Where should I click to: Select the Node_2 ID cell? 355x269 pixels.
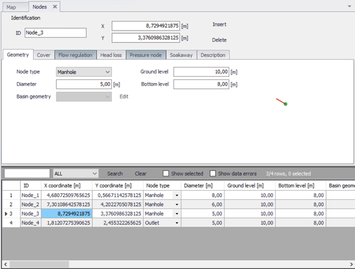point(31,204)
